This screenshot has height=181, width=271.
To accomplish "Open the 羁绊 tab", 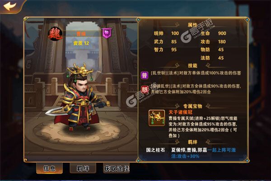I will coord(83,168).
